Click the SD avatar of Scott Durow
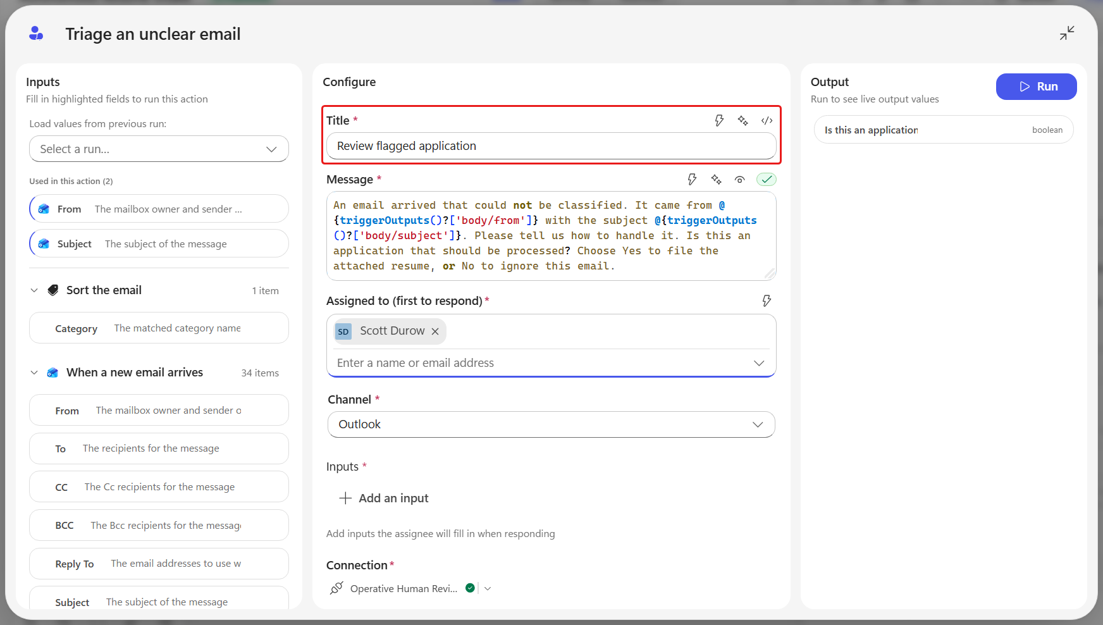This screenshot has height=625, width=1103. point(343,331)
